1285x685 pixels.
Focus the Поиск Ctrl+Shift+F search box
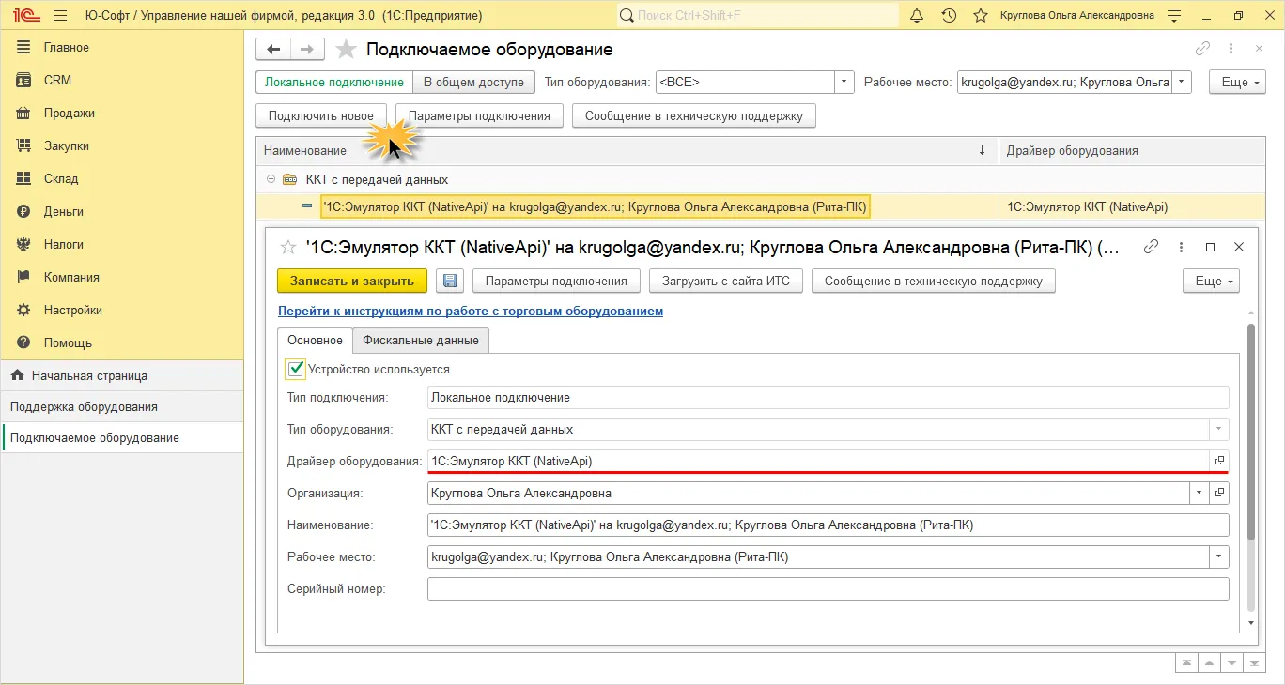pos(758,16)
